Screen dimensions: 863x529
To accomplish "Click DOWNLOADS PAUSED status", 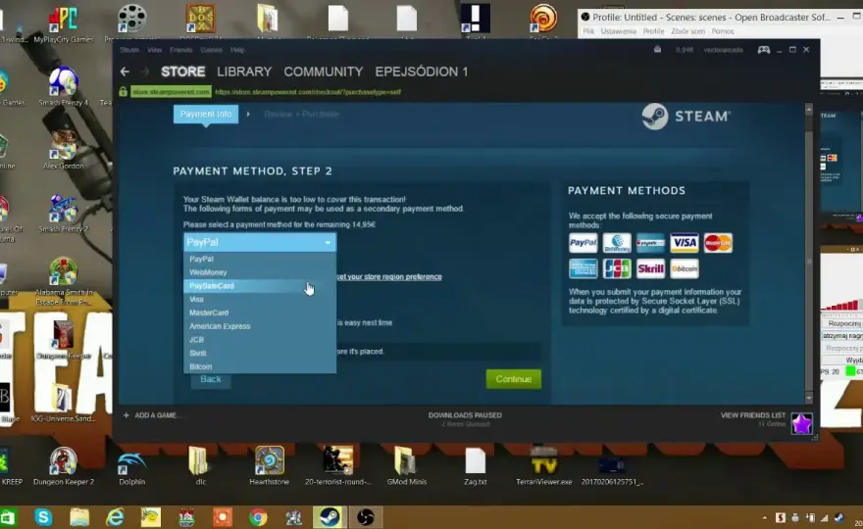I will (465, 415).
